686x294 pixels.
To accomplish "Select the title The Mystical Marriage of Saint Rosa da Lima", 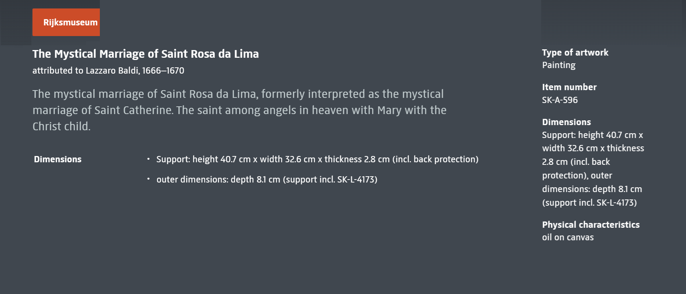I will tap(146, 54).
